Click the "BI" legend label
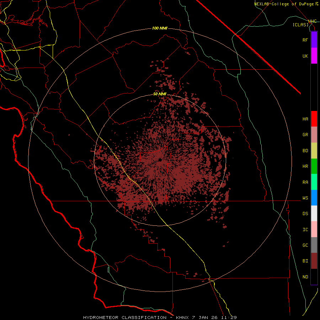The height and width of the screenshot is (320, 320). [305, 261]
